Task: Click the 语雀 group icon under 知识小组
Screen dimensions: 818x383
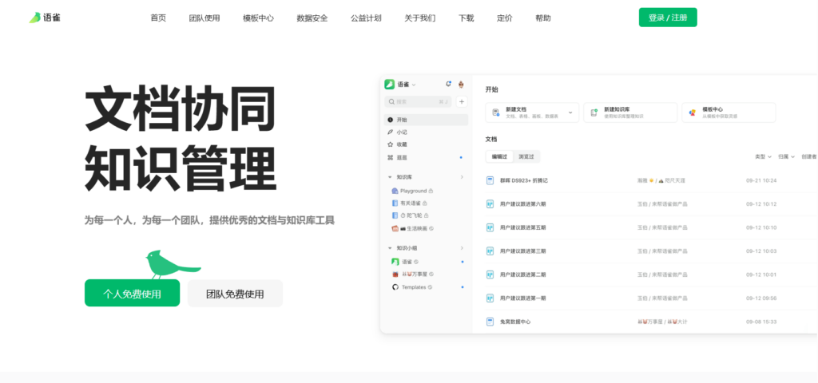Action: point(395,262)
